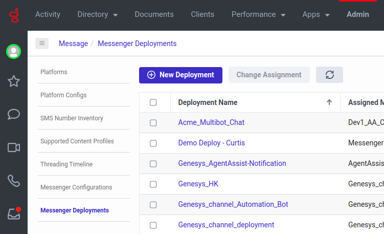Click the Genesys logo icon
Viewport: 384px width, 234px height.
click(x=13, y=14)
